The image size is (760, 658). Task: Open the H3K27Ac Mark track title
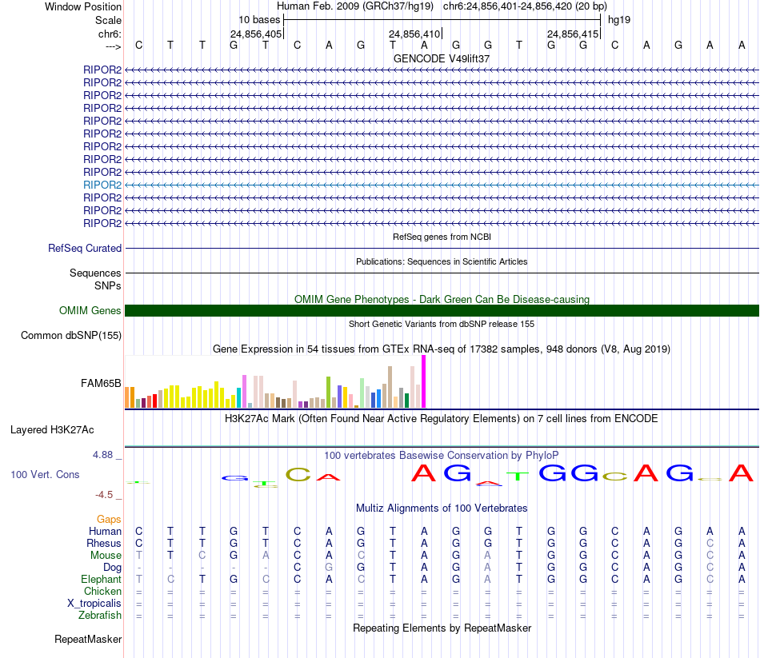click(x=442, y=419)
